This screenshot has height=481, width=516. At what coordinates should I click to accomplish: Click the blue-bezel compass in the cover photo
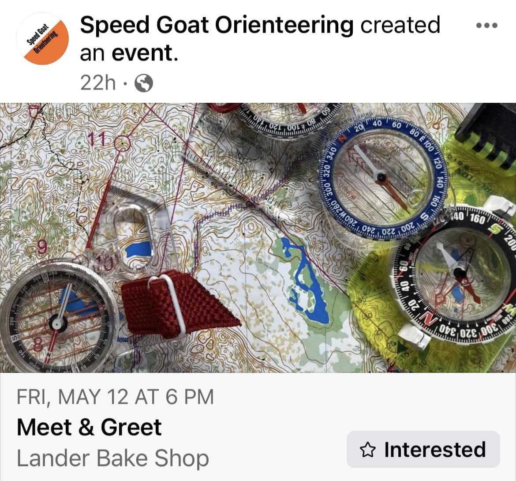[x=383, y=178]
